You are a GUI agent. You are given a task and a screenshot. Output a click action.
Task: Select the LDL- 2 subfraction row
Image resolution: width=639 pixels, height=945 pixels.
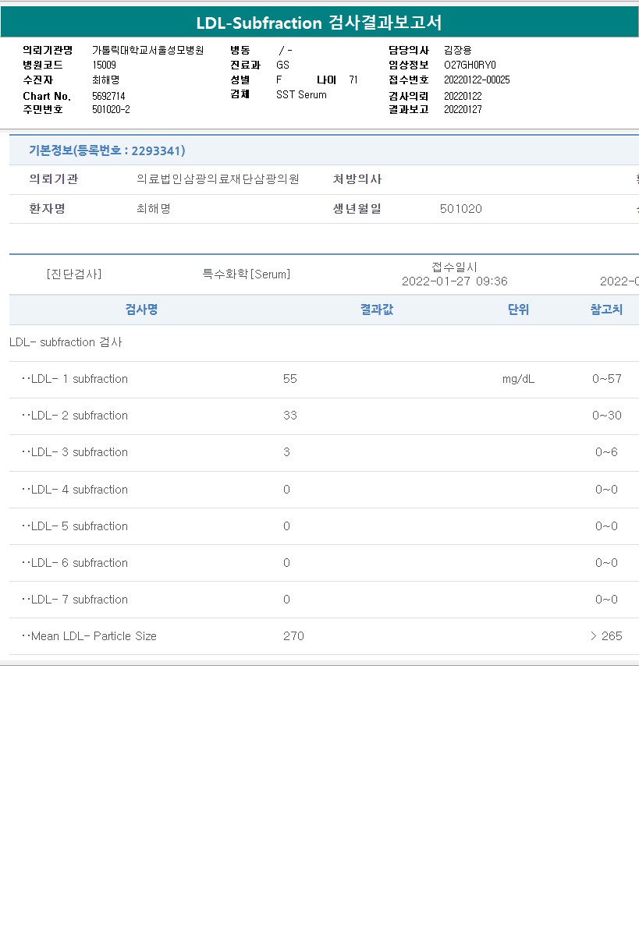click(x=324, y=416)
